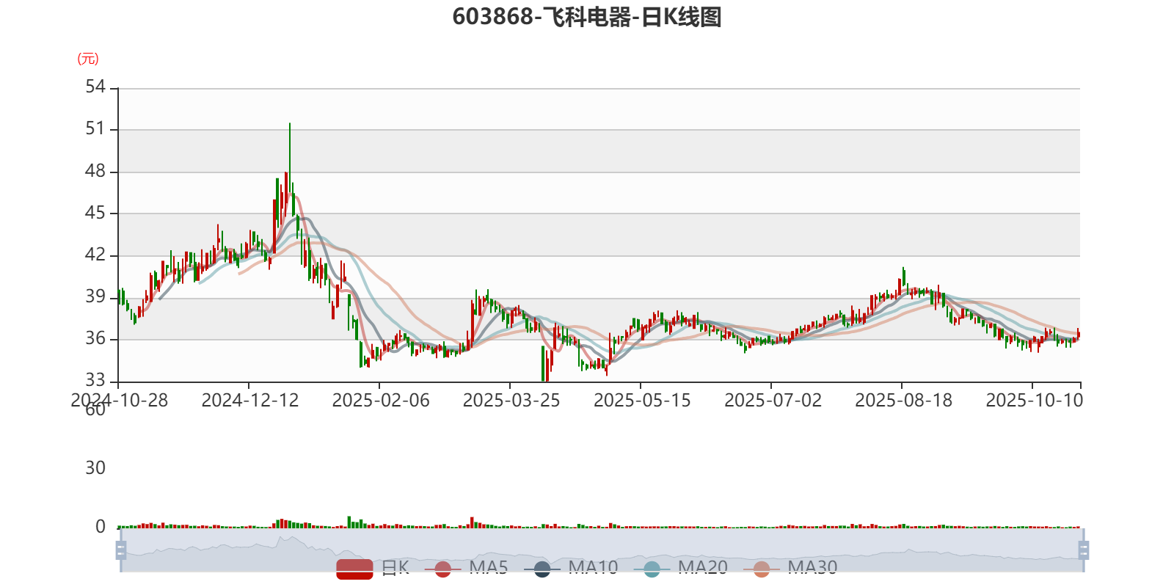1174x587 pixels.
Task: Pick the 2025-07-02 date axis label
Action: pyautogui.click(x=773, y=400)
